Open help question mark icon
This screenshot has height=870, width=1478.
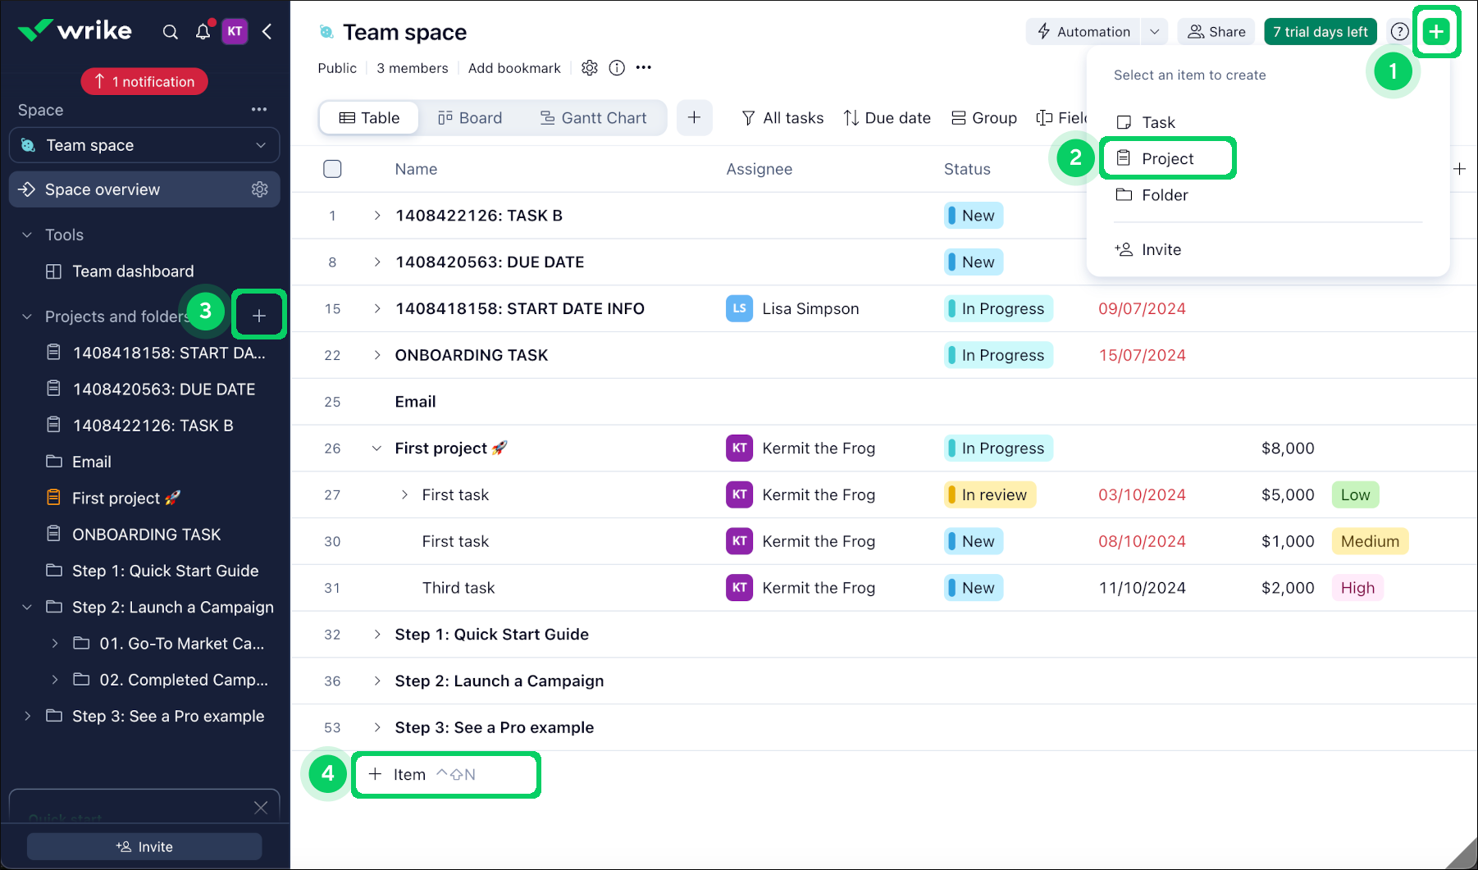pyautogui.click(x=1399, y=32)
